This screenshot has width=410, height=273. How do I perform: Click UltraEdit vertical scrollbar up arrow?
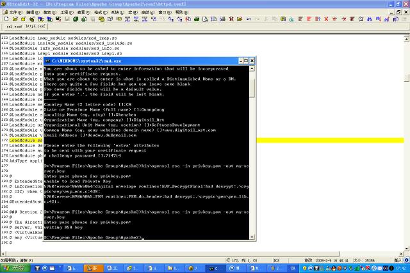click(x=407, y=39)
